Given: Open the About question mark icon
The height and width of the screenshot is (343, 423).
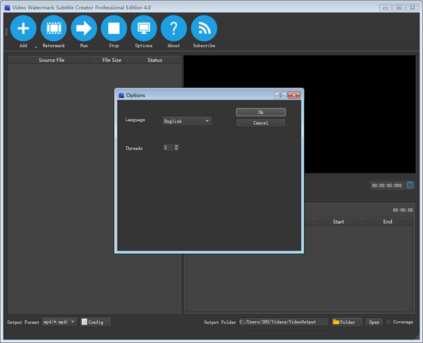Looking at the screenshot, I should tap(173, 28).
